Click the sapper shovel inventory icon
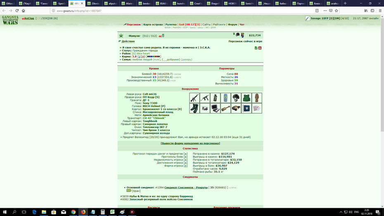The width and height of the screenshot is (384, 216). pos(225,108)
